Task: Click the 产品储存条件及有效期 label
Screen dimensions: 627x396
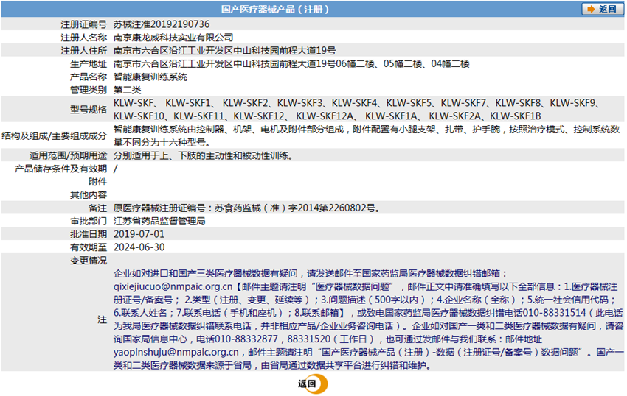Action: [x=60, y=169]
